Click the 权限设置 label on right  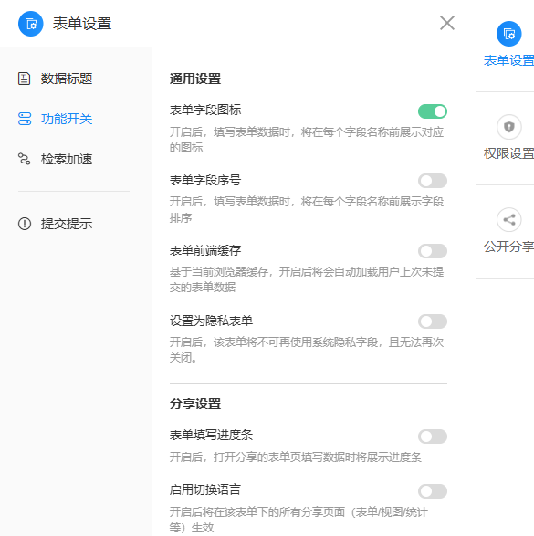pos(508,153)
